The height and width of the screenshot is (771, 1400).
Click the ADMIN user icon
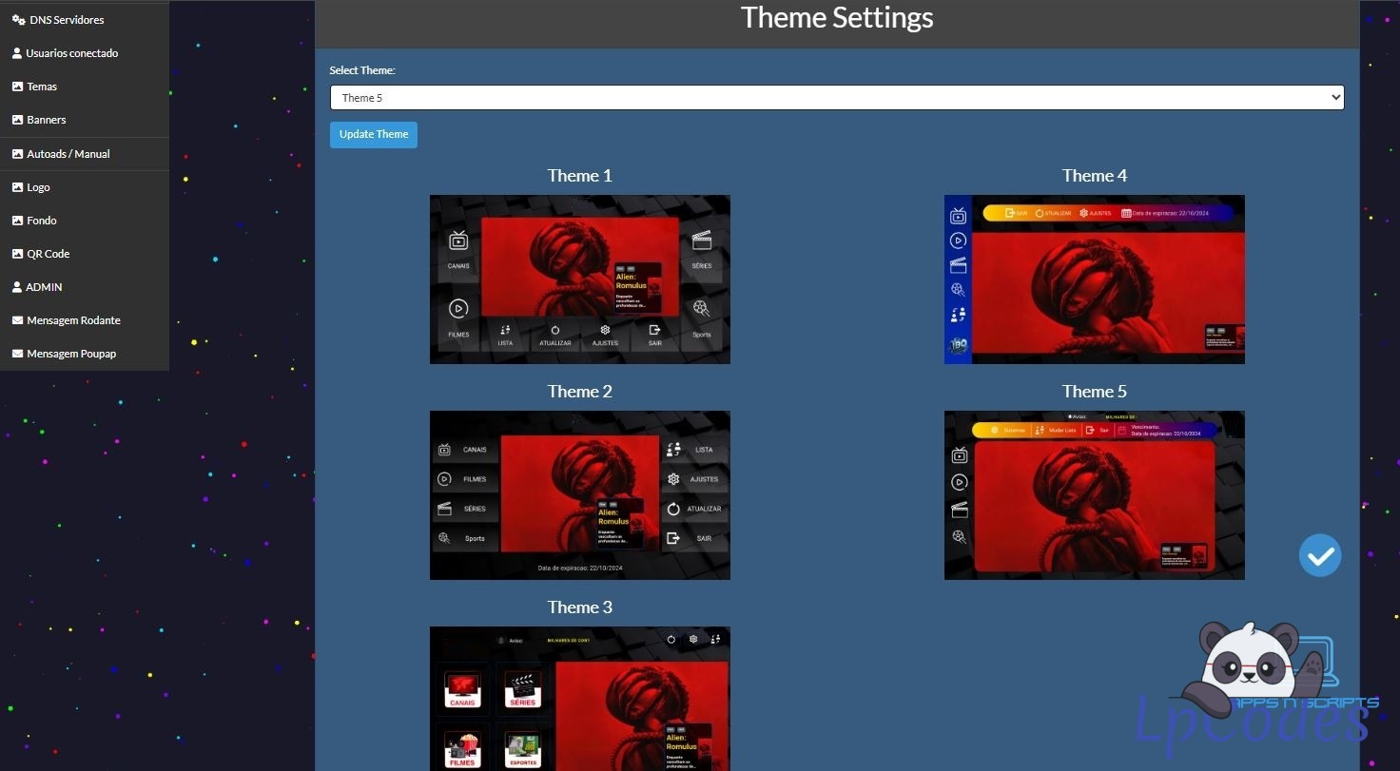click(17, 287)
